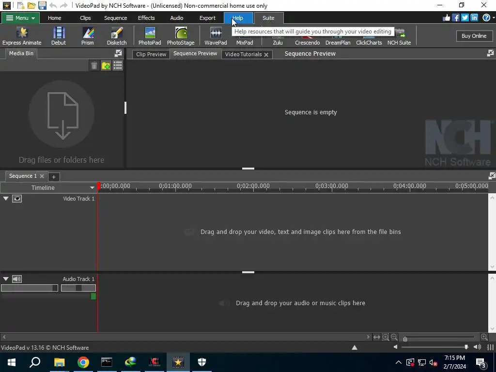Share on LinkedIn icon
This screenshot has width=496, height=372.
pyautogui.click(x=474, y=18)
